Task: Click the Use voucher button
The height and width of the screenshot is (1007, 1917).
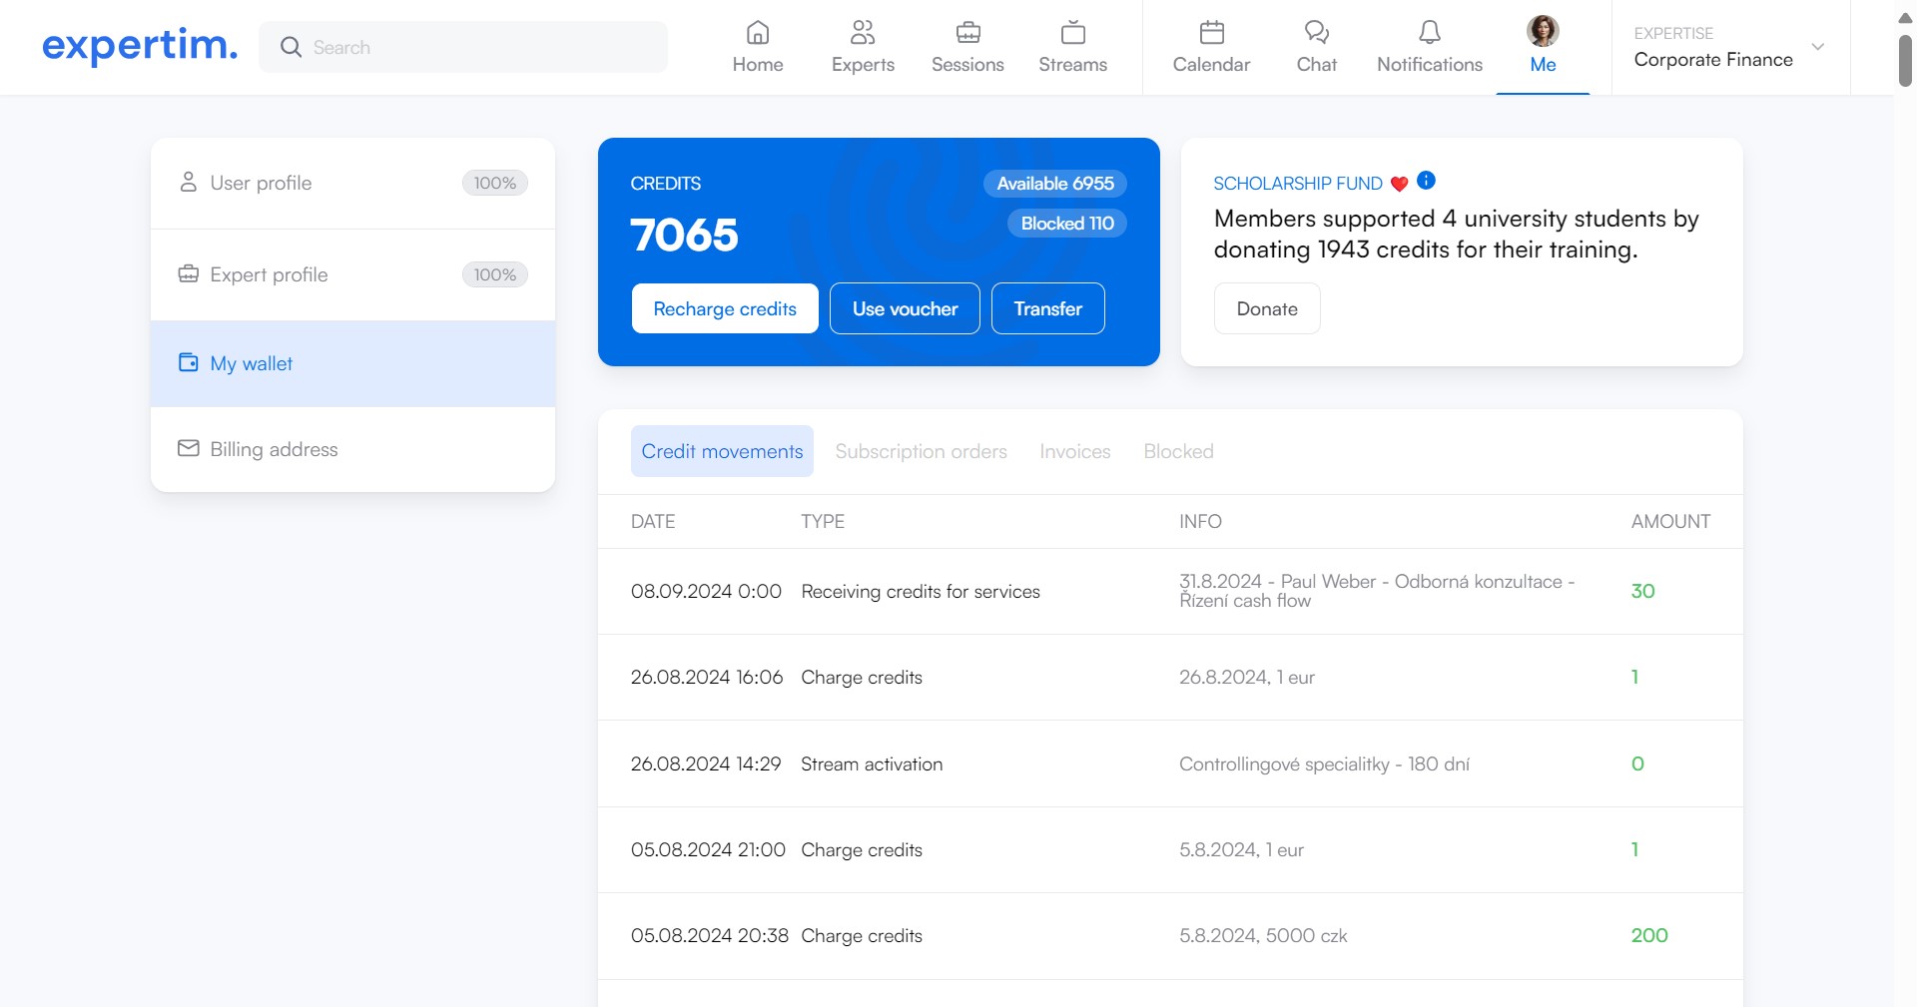Action: (x=905, y=308)
